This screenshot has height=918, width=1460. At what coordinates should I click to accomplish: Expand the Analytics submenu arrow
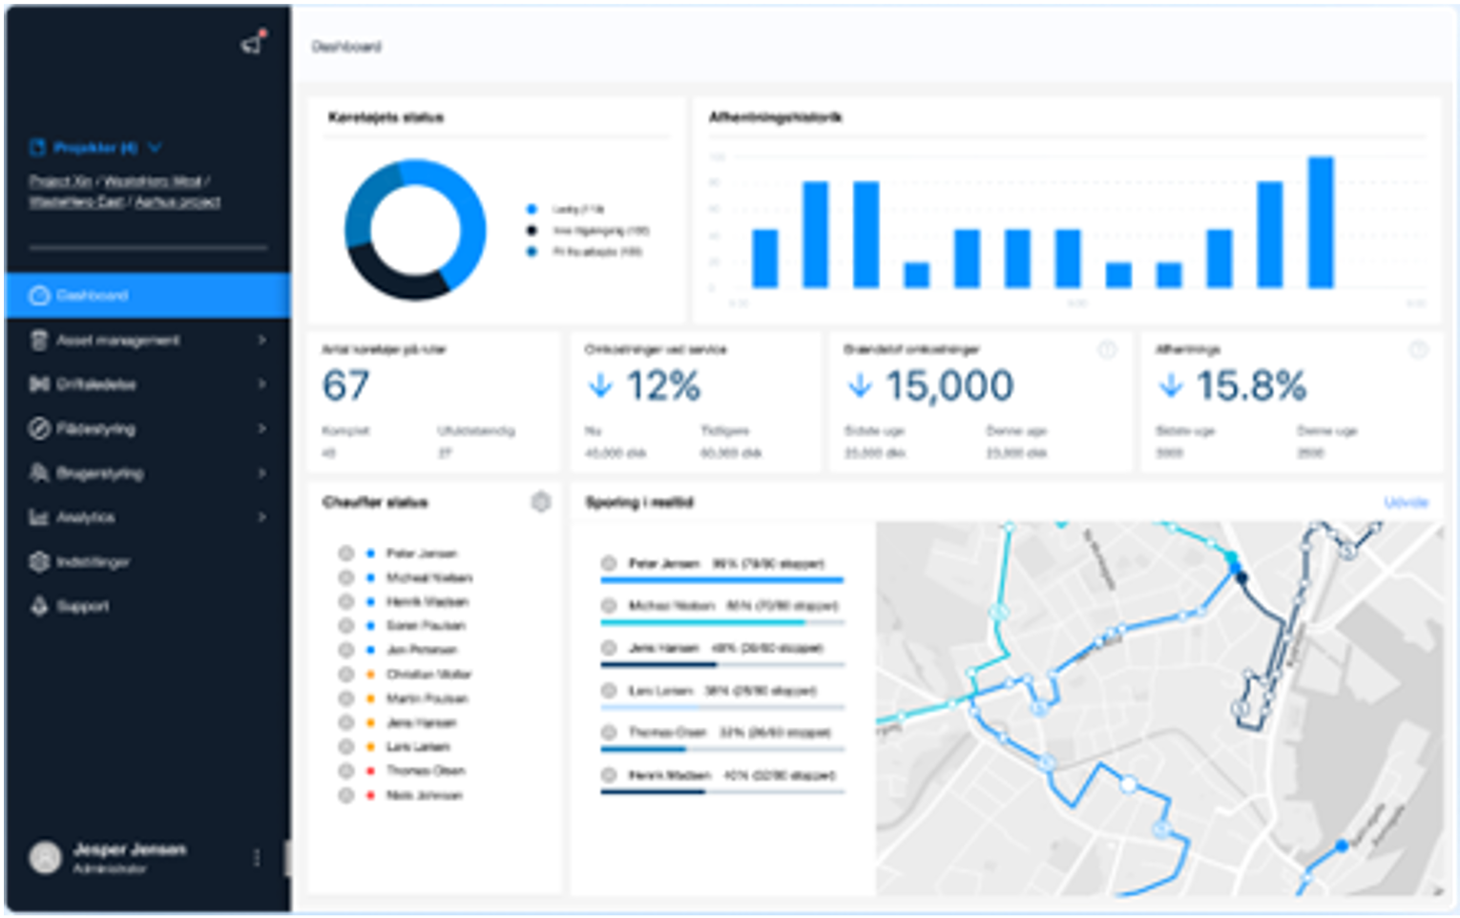pos(262,517)
